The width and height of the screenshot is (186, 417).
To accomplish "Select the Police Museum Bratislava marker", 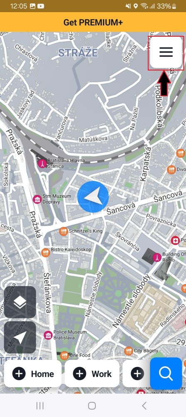I will pos(48,335).
